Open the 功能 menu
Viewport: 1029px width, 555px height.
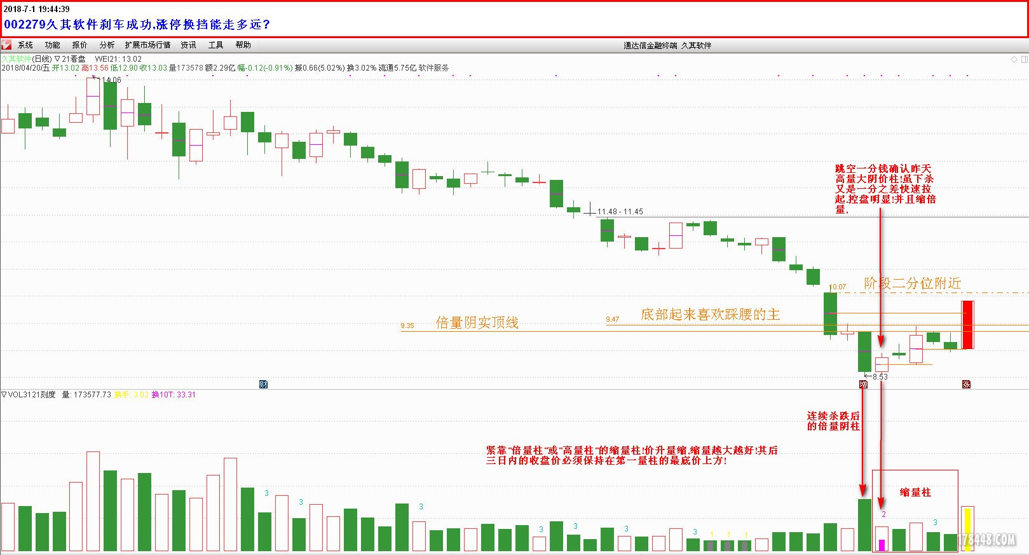click(x=52, y=45)
